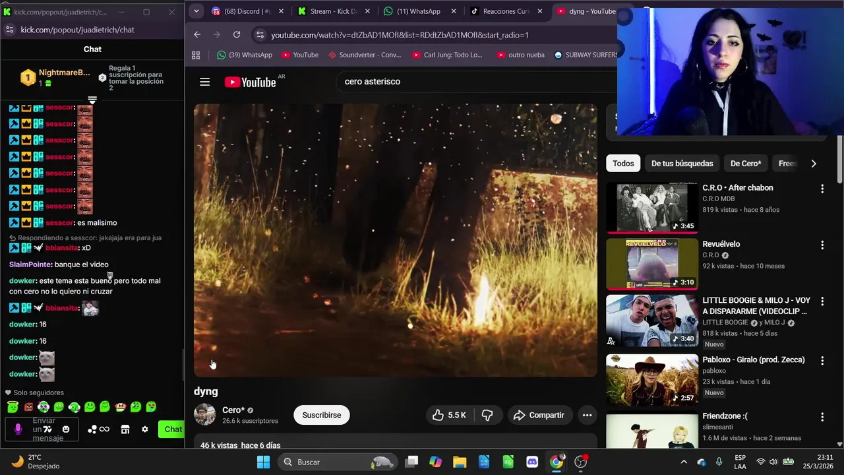Open Carl Jung bookmark
This screenshot has height=475, width=844.
[447, 55]
